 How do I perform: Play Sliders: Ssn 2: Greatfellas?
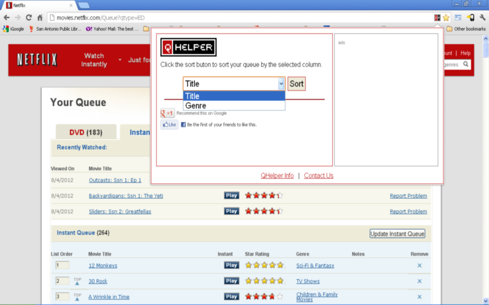(232, 211)
